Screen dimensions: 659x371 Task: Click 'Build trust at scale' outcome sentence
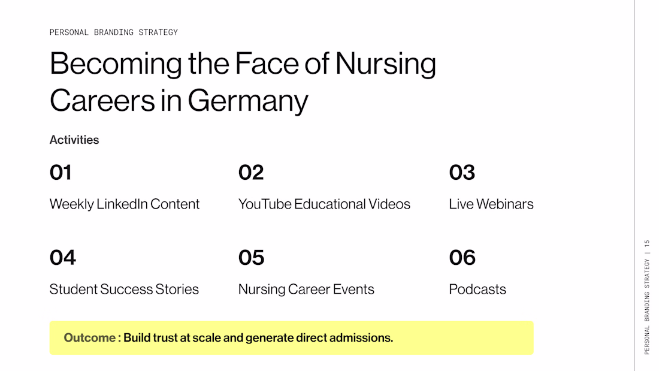point(258,338)
